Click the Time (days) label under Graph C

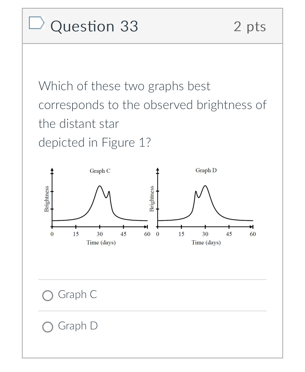point(101,242)
